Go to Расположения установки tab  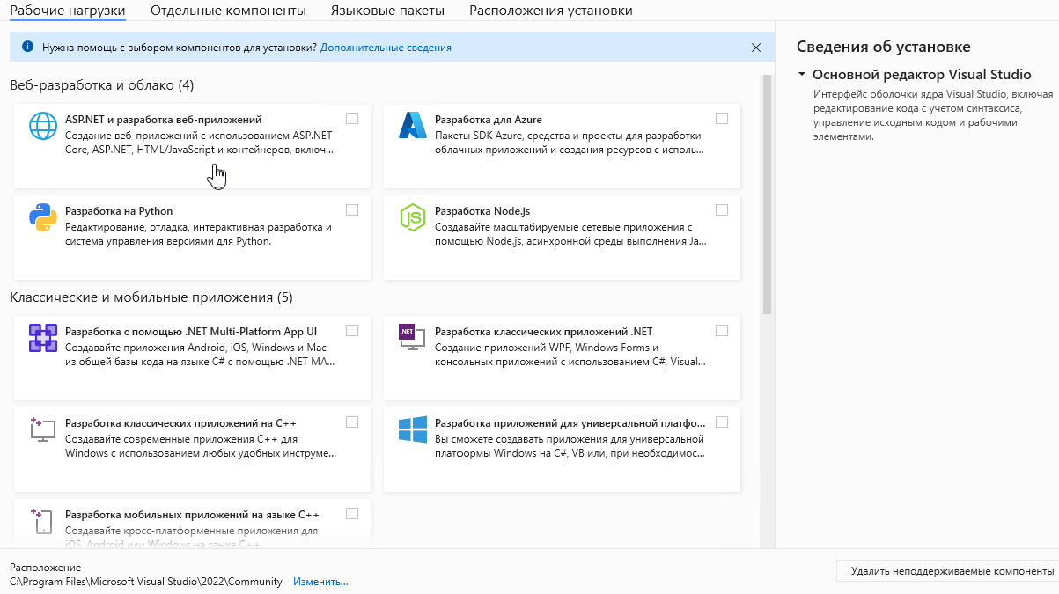(550, 11)
